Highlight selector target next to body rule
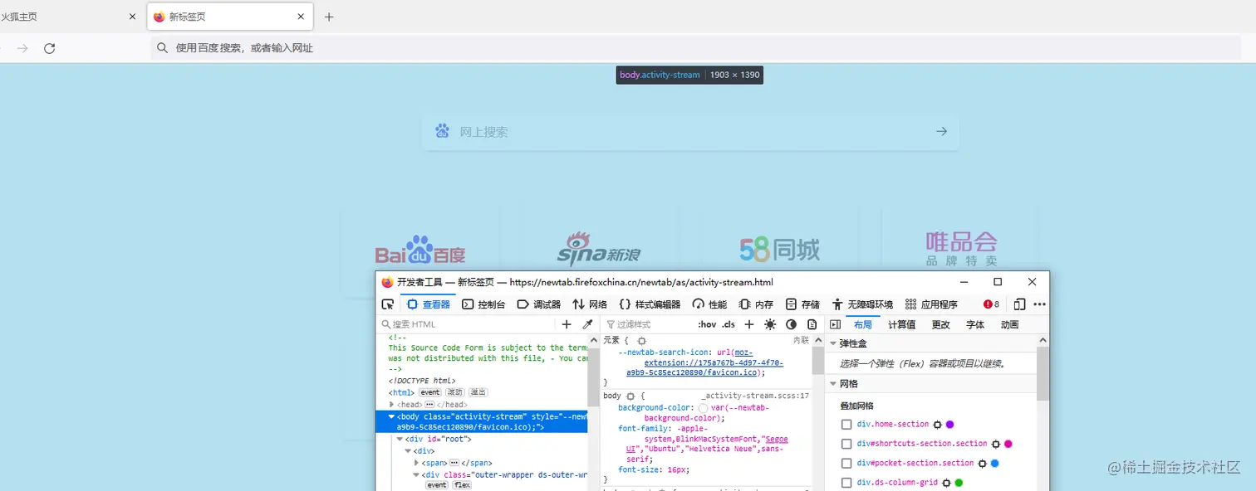Viewport: 1256px width, 491px height. pos(630,396)
